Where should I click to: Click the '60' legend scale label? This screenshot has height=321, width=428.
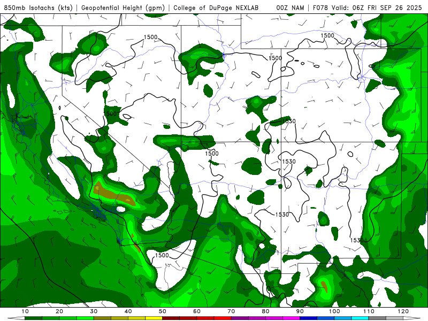[x=197, y=311]
